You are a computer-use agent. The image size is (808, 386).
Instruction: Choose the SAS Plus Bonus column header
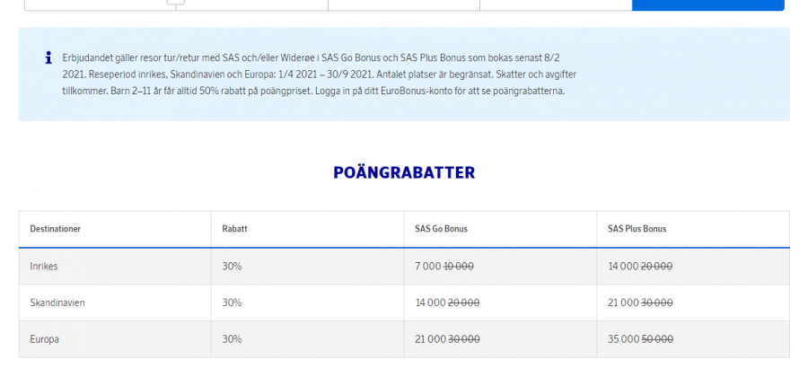tap(636, 229)
